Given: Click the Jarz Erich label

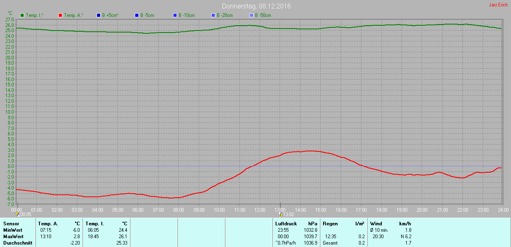Looking at the screenshot, I should 498,5.
